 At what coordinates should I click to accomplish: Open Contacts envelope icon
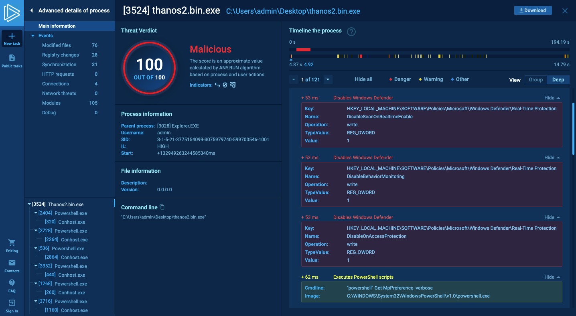click(12, 266)
